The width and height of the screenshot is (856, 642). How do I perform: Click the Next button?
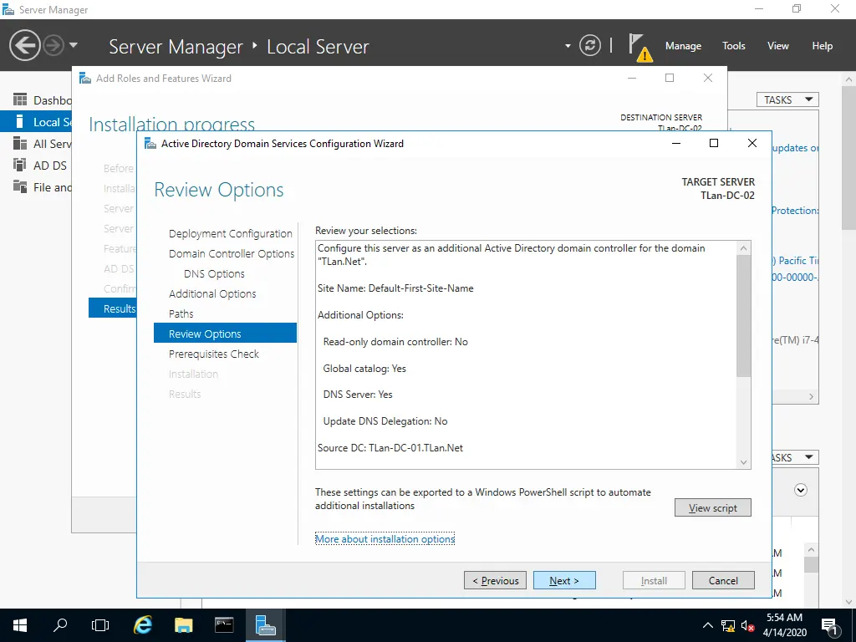[564, 580]
